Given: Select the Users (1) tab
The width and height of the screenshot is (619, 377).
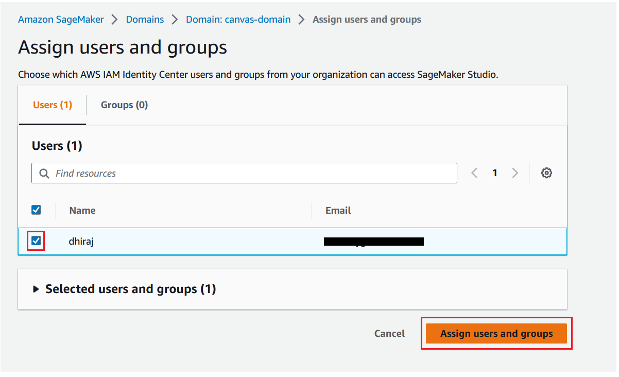Looking at the screenshot, I should [53, 105].
